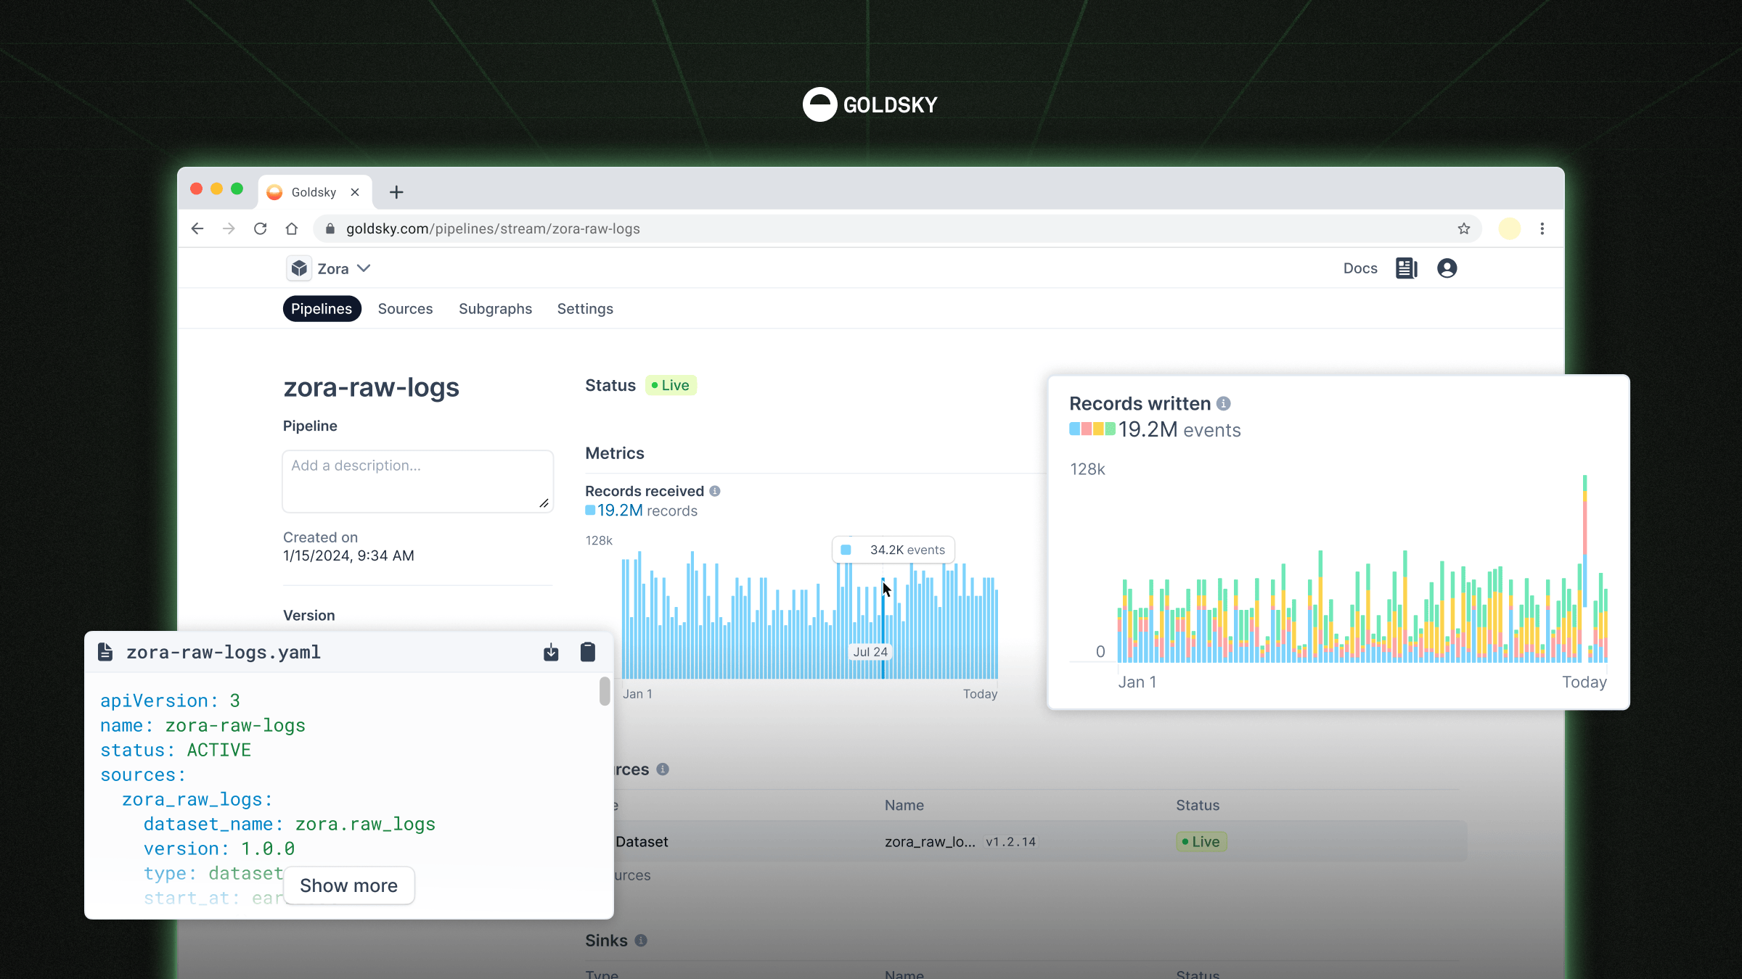Reload the page in browser
This screenshot has height=979, width=1742.
260,228
